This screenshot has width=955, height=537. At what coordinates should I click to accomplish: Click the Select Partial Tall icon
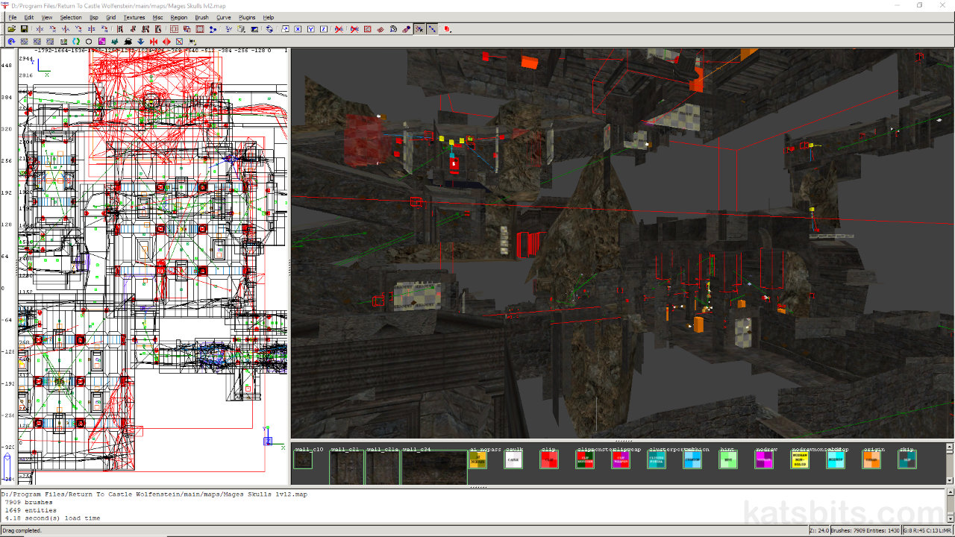click(145, 29)
